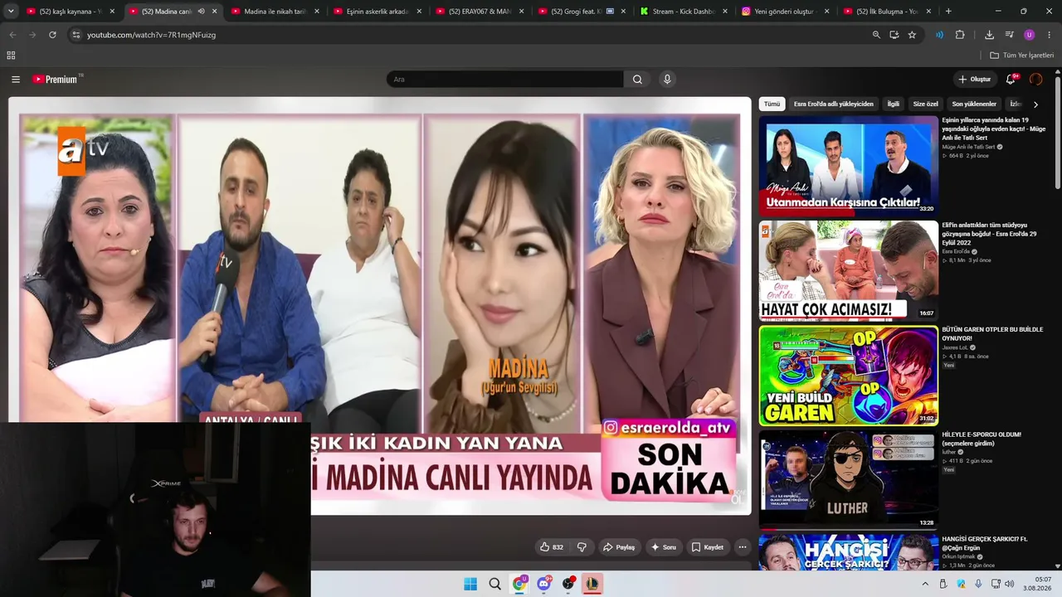View site information icon in address bar
The height and width of the screenshot is (597, 1062).
tap(76, 35)
